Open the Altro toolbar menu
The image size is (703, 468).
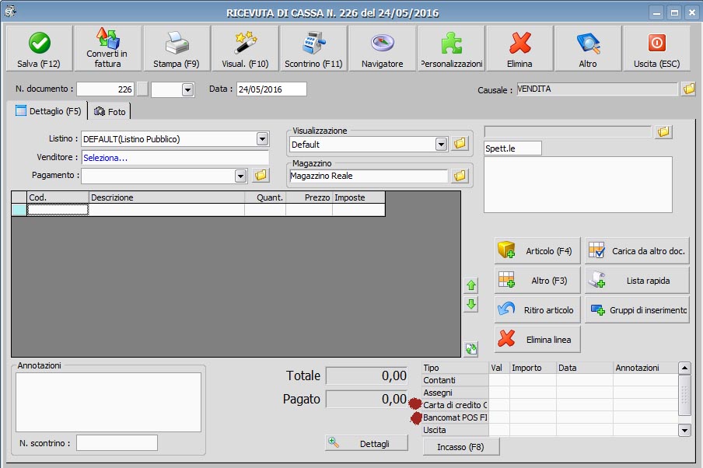pos(588,48)
